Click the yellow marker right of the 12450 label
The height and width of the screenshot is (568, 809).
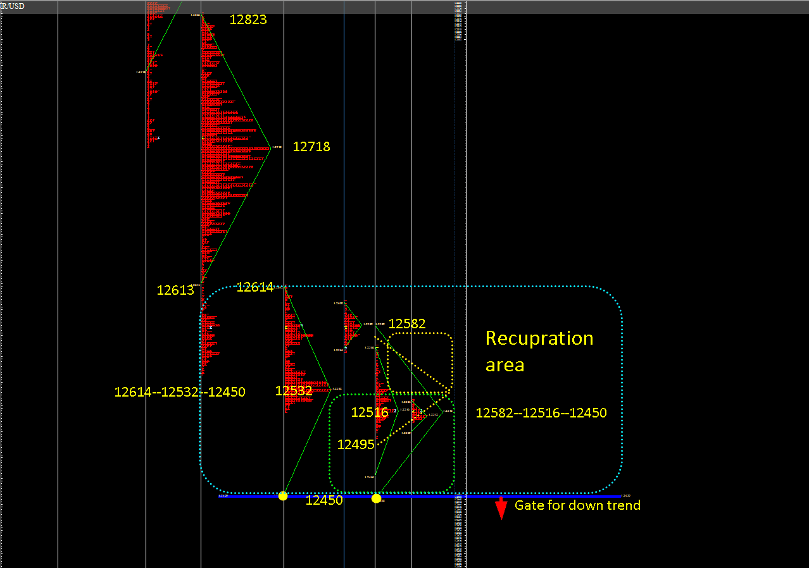(x=377, y=498)
